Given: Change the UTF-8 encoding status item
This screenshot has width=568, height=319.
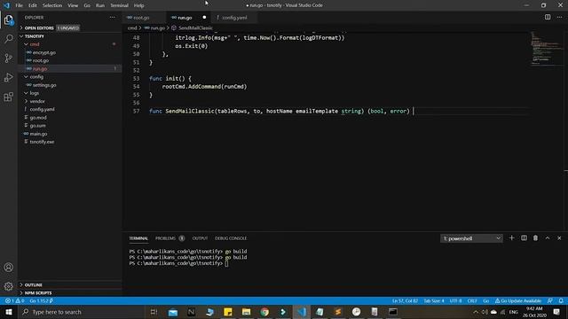Looking at the screenshot, I should (x=455, y=300).
